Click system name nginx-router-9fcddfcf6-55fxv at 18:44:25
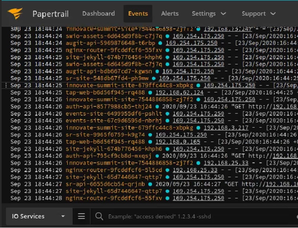 pyautogui.click(x=114, y=50)
